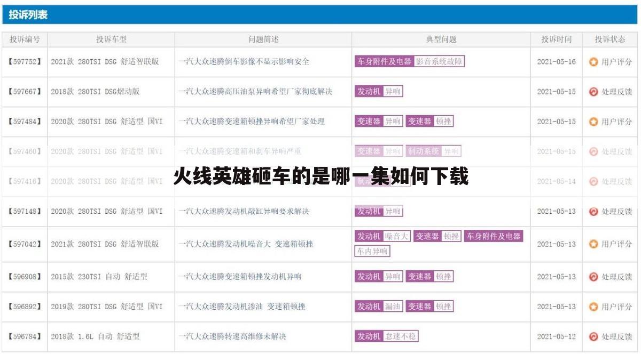The image size is (641, 354).
Task: Click the 车内异响 tag in row 597042
Action: [373, 251]
